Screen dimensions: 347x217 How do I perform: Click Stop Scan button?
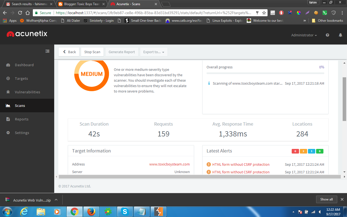pyautogui.click(x=92, y=52)
